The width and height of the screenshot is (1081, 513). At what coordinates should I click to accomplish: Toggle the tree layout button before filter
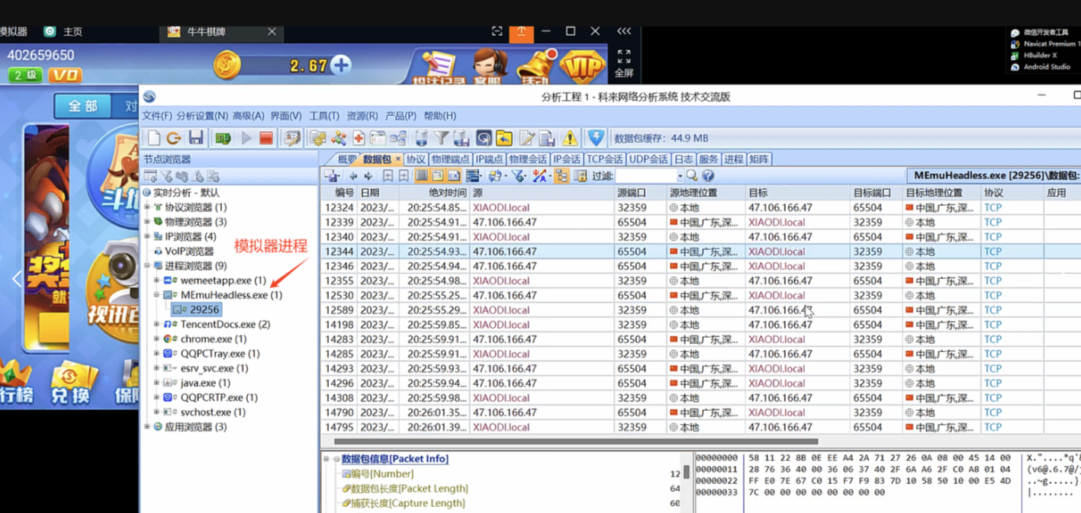561,176
